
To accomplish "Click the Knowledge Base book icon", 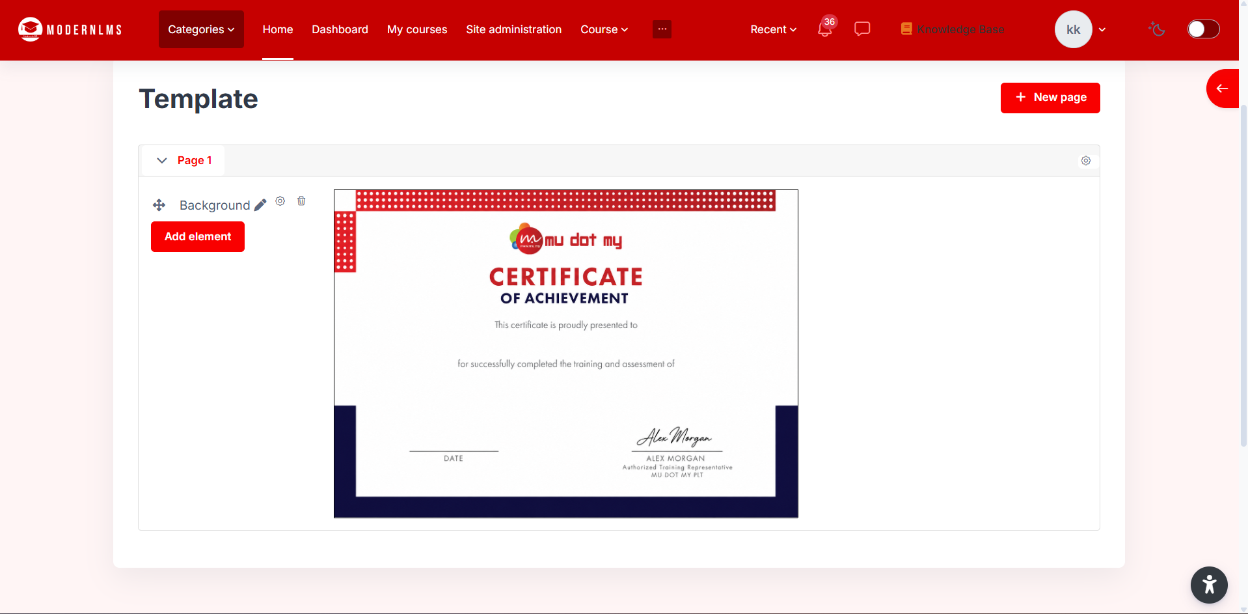I will pos(906,29).
